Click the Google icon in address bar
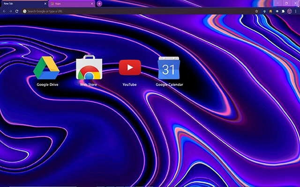 pos(25,11)
